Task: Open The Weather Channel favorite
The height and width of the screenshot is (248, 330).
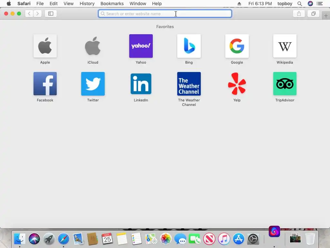Action: 189,84
